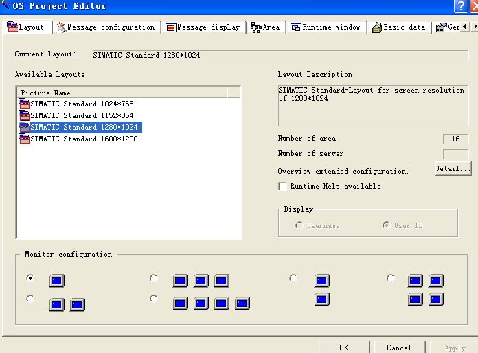Click the bottom-right monitor of the 2x2 grid

(436, 299)
